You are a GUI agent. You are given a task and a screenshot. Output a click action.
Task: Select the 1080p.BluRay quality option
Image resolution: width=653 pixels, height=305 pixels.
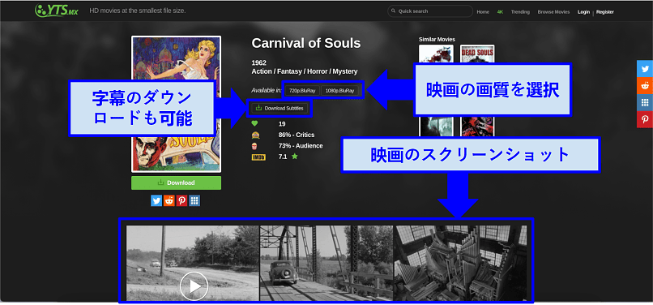339,91
